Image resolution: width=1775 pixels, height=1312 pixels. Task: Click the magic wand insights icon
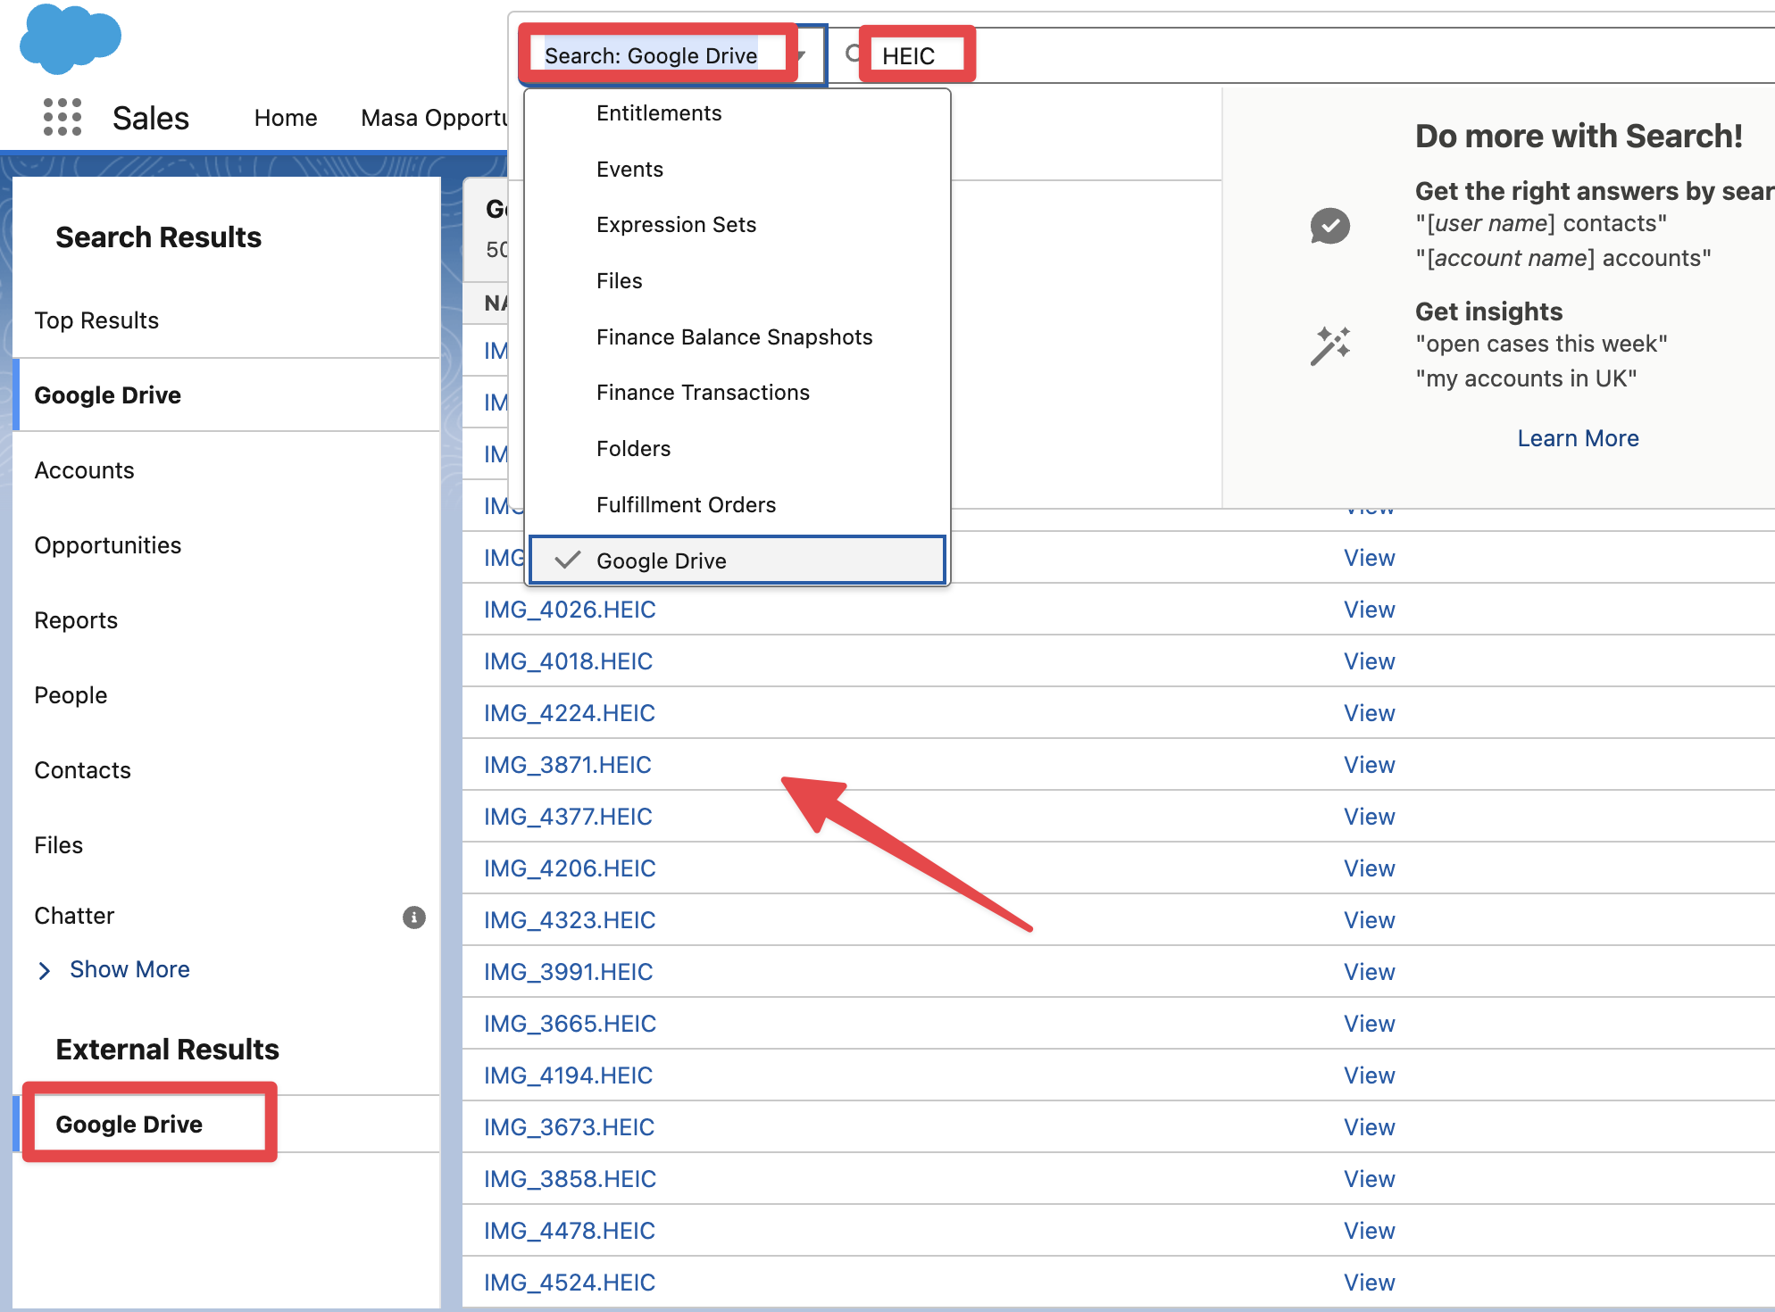[1329, 346]
